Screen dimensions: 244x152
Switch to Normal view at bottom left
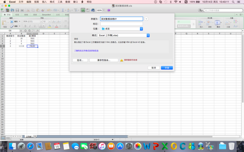click(3, 138)
